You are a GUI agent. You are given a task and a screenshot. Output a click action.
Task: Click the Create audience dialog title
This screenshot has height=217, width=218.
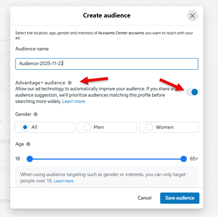tap(107, 15)
